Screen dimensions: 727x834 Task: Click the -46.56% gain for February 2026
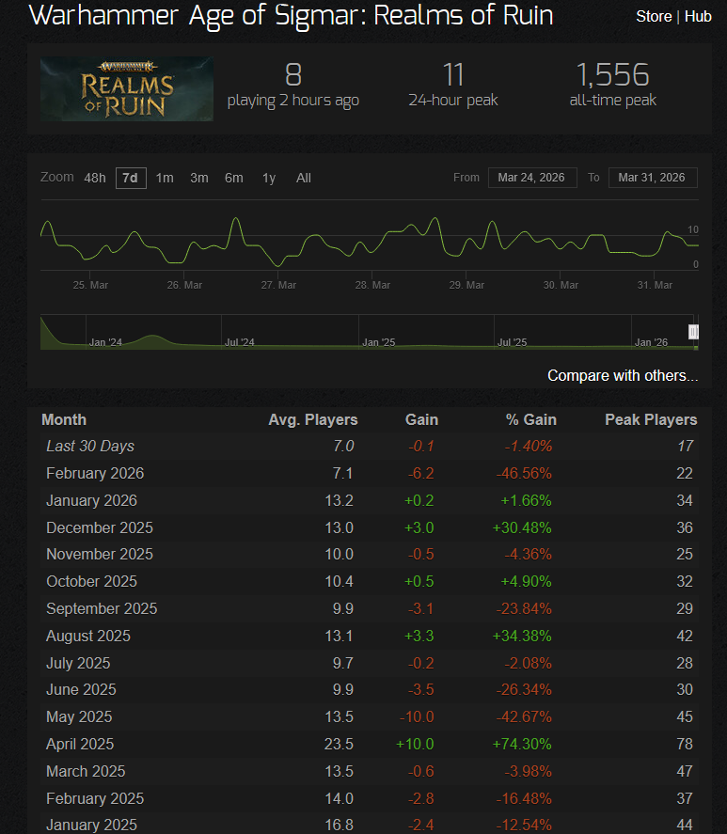pyautogui.click(x=524, y=473)
